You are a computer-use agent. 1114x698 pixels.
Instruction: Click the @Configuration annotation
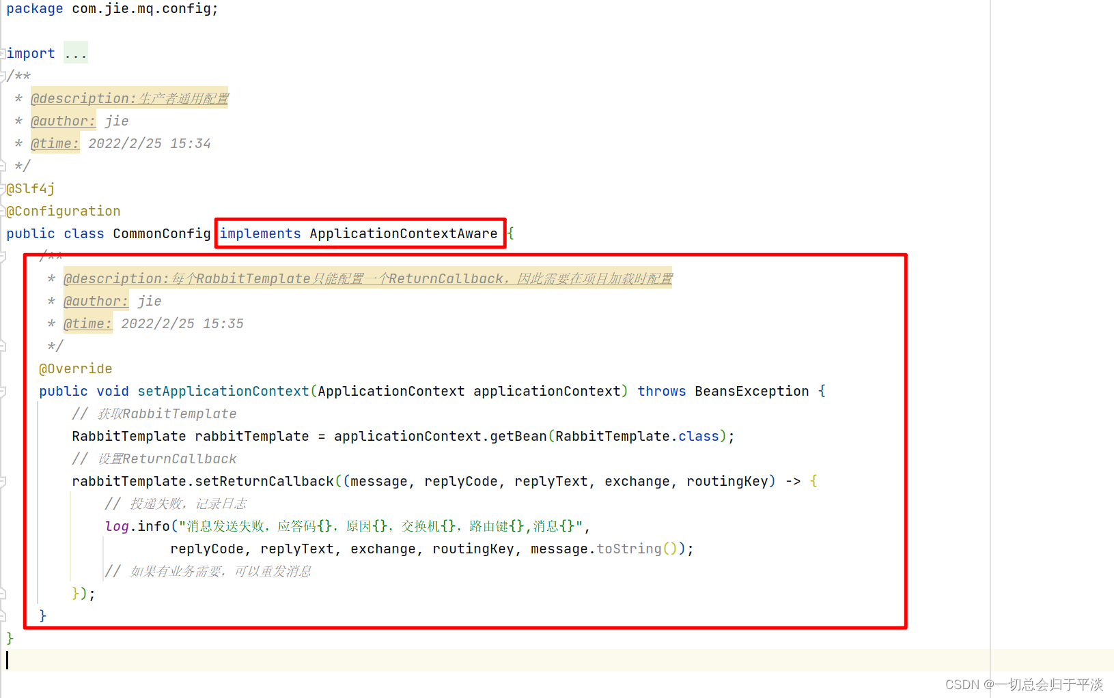click(x=64, y=211)
